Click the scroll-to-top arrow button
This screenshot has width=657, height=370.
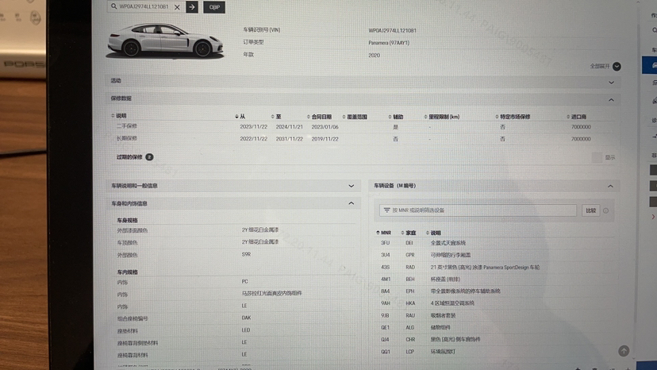click(x=624, y=351)
